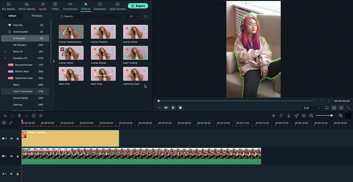The height and width of the screenshot is (182, 353).
Task: Click the Export button
Action: [138, 6]
